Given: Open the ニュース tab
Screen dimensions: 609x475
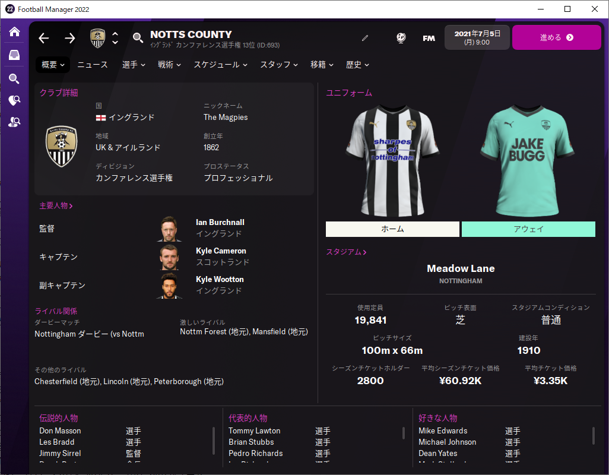Looking at the screenshot, I should click(93, 65).
